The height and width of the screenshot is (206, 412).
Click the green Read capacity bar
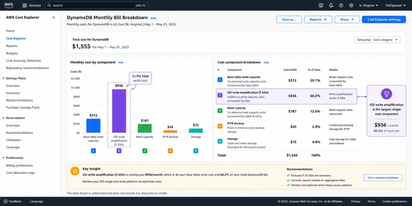pos(144,128)
